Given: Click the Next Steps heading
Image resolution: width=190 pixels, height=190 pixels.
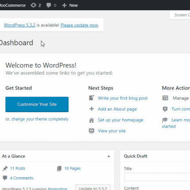Looking at the screenshot, I should click(x=101, y=88).
